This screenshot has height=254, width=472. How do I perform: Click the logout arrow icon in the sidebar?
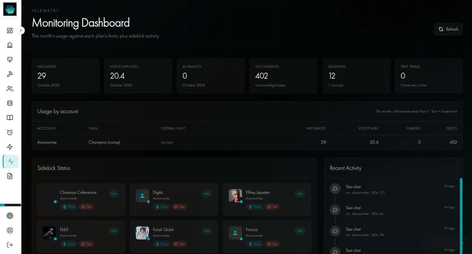[x=10, y=245]
